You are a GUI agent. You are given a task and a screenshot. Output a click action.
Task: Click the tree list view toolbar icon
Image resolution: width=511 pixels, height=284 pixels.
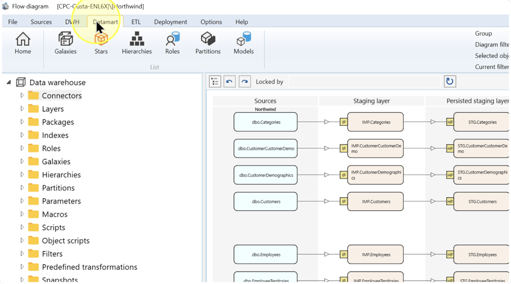coord(215,82)
